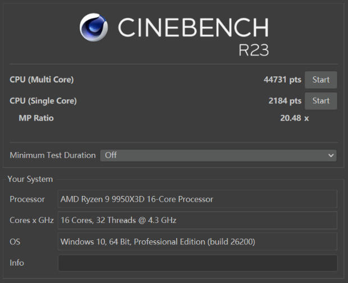Viewport: 348px width, 283px height.
Task: Open the Minimum Test Duration dropdown
Action: coord(218,156)
